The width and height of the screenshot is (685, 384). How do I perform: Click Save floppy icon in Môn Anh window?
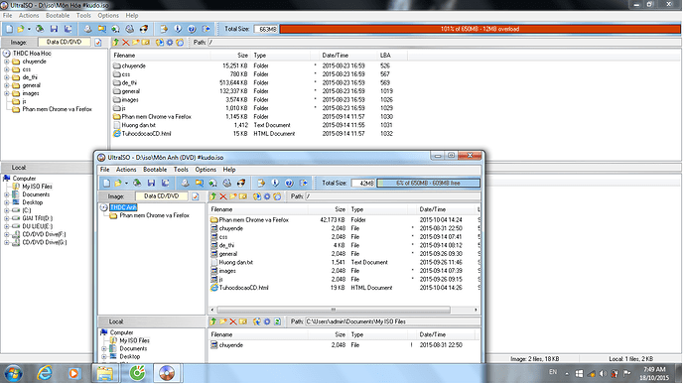pyautogui.click(x=151, y=183)
